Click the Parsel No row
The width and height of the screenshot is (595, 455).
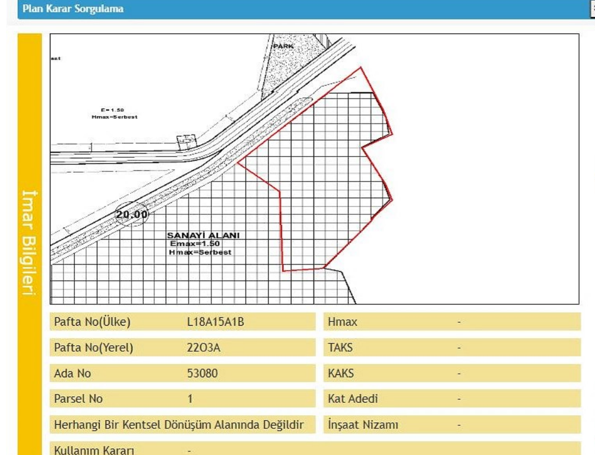(182, 399)
